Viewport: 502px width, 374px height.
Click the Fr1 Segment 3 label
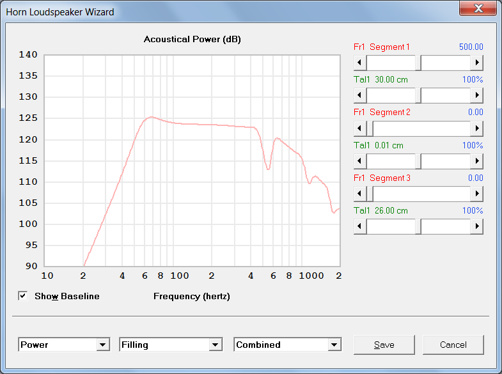pyautogui.click(x=382, y=178)
